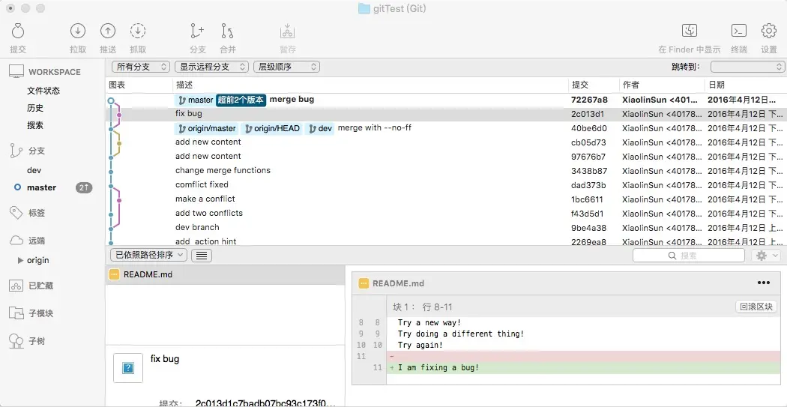
Task: Click the gitTest folder icon in title bar
Action: [x=364, y=8]
